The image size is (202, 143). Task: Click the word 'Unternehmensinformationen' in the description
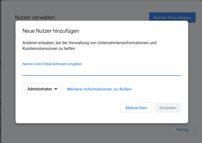124,43
